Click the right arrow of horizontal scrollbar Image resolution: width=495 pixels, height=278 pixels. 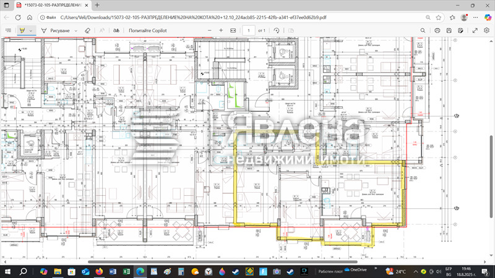point(485,261)
